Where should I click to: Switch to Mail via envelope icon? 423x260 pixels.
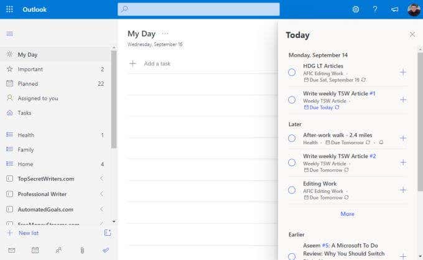click(x=12, y=250)
